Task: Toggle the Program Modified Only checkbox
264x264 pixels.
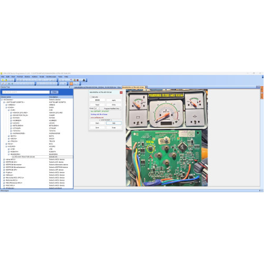Action: (120, 108)
